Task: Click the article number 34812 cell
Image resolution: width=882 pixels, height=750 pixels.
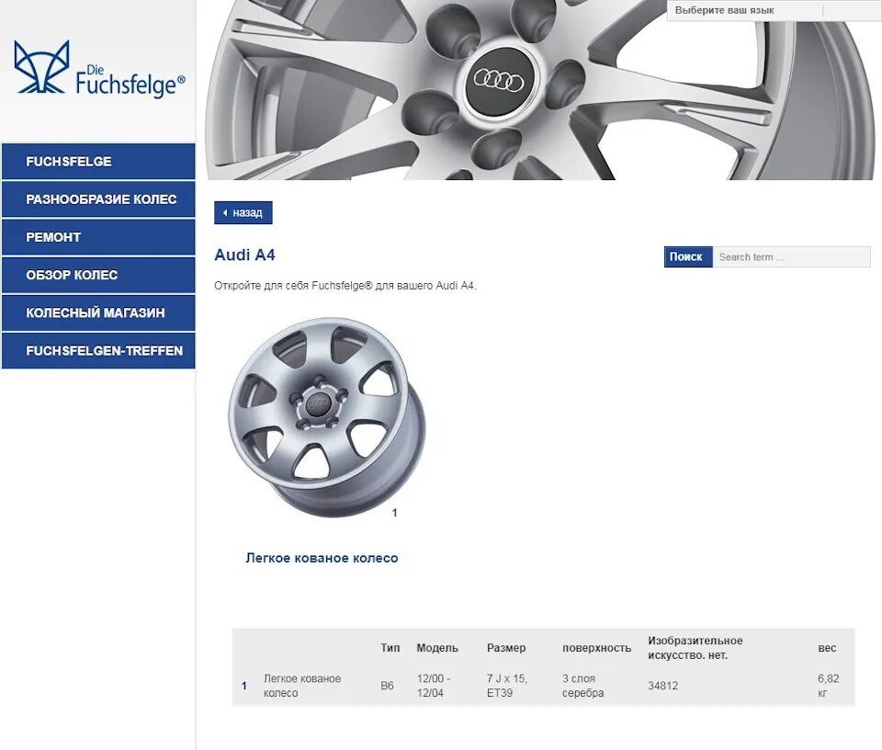Action: (x=662, y=686)
